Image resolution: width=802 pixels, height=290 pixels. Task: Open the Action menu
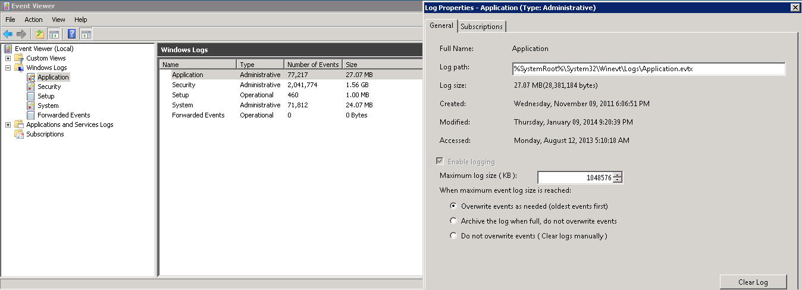[33, 20]
